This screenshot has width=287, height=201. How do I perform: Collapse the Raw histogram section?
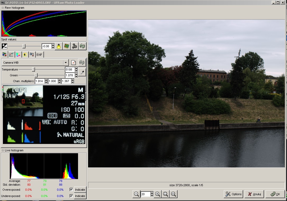click(x=3, y=8)
